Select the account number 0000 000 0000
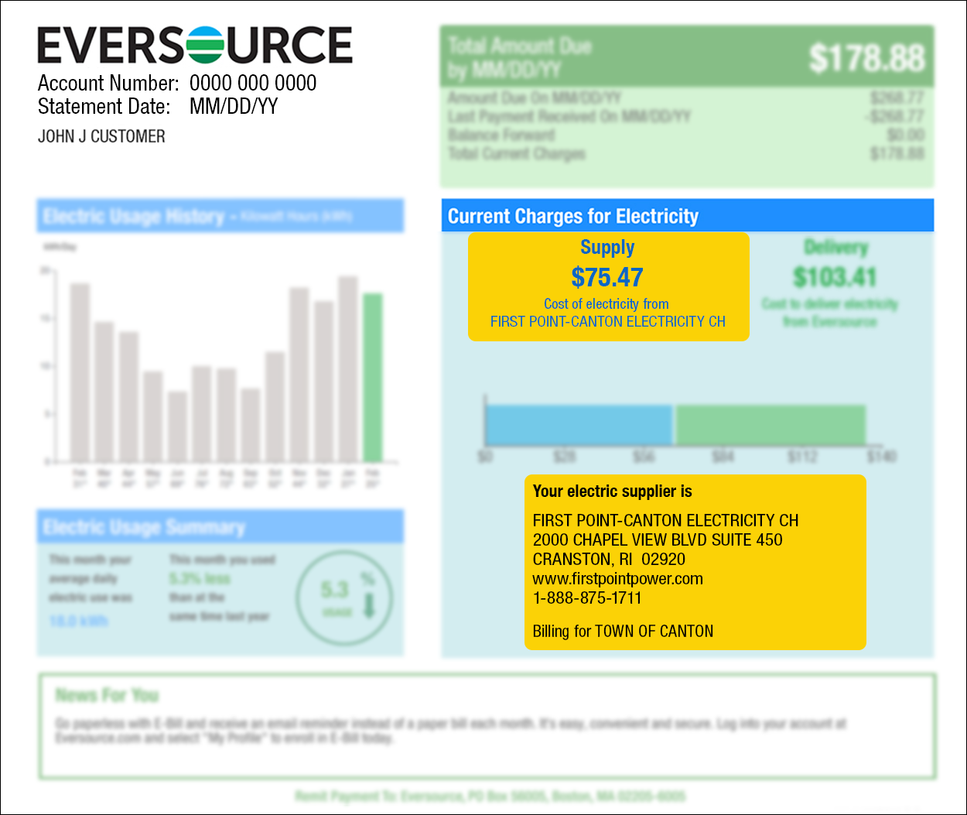This screenshot has height=815, width=967. pos(253,83)
